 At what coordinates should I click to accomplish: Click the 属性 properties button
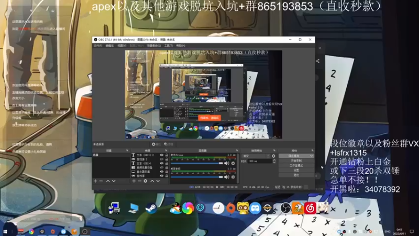click(156, 144)
